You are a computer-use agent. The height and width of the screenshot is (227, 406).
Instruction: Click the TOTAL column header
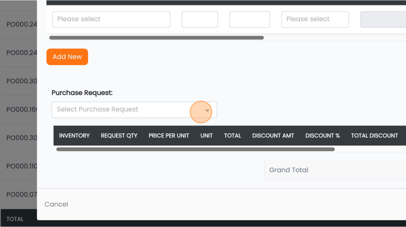pyautogui.click(x=233, y=136)
